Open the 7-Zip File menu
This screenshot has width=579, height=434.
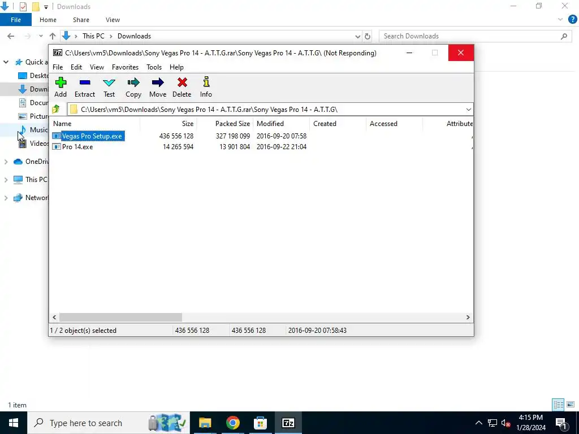[x=58, y=67]
